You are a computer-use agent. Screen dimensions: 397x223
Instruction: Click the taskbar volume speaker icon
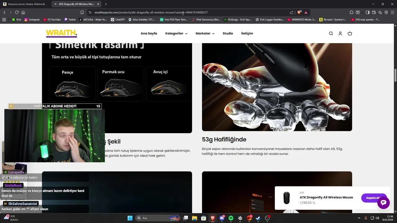pyautogui.click(x=377, y=218)
